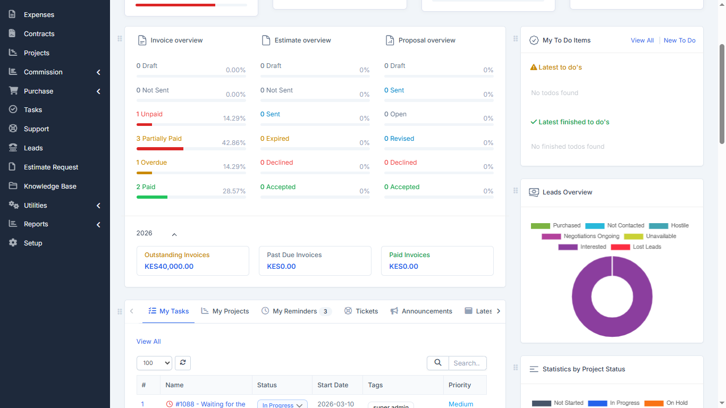Click the New To Do link
Screen dimensions: 726x408
click(x=679, y=40)
